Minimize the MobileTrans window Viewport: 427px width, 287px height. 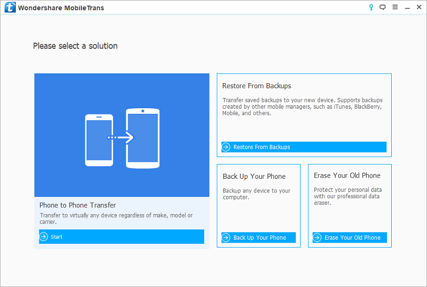tap(408, 9)
